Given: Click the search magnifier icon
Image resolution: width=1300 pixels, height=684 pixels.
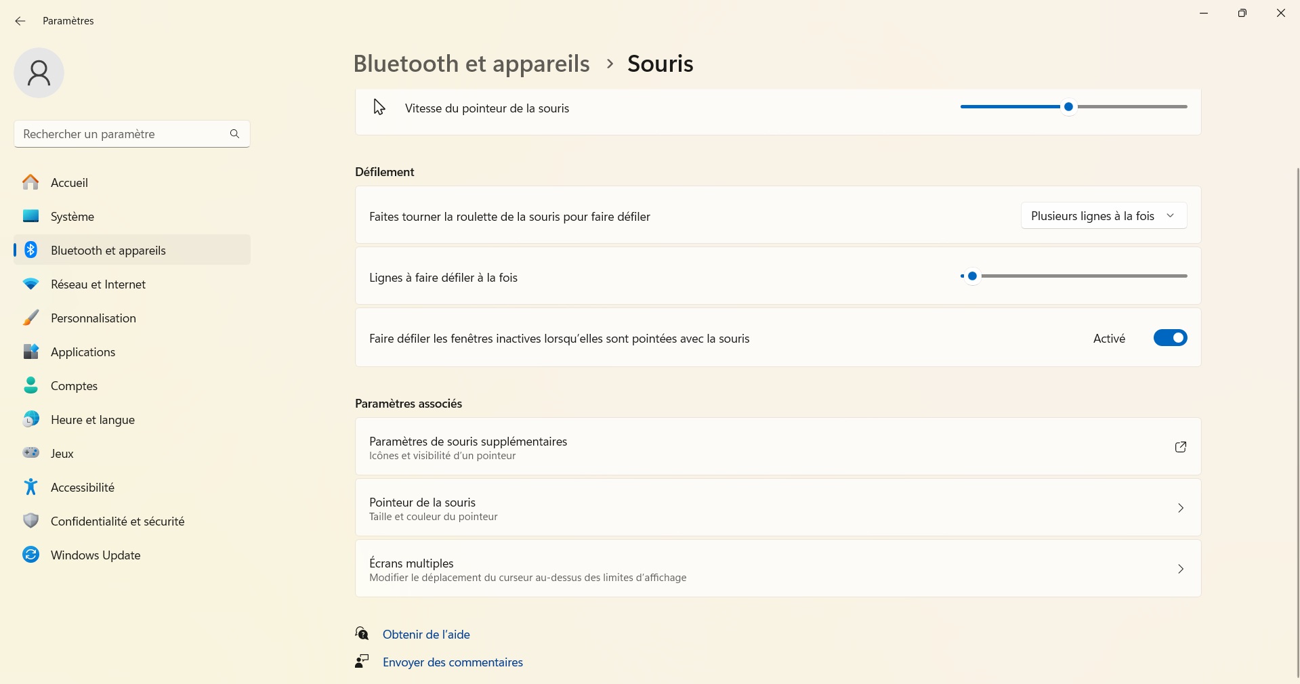Looking at the screenshot, I should [x=234, y=134].
